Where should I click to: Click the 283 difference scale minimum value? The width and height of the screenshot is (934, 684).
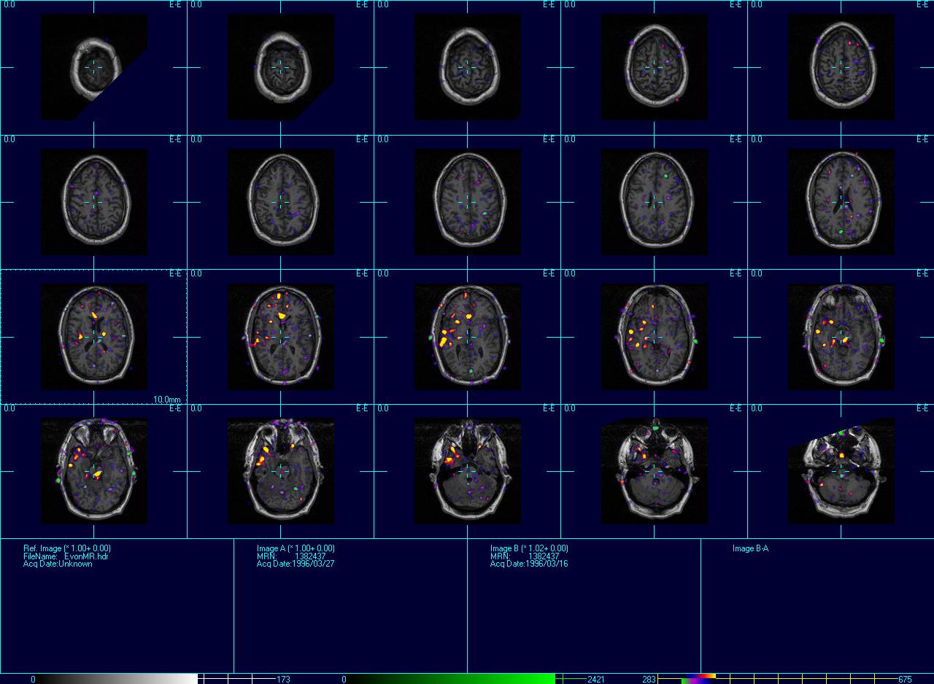tap(649, 680)
